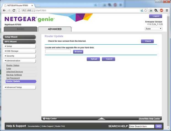The width and height of the screenshot is (171, 131).
Task: Open the Auto language dropdown
Action: pos(153,29)
